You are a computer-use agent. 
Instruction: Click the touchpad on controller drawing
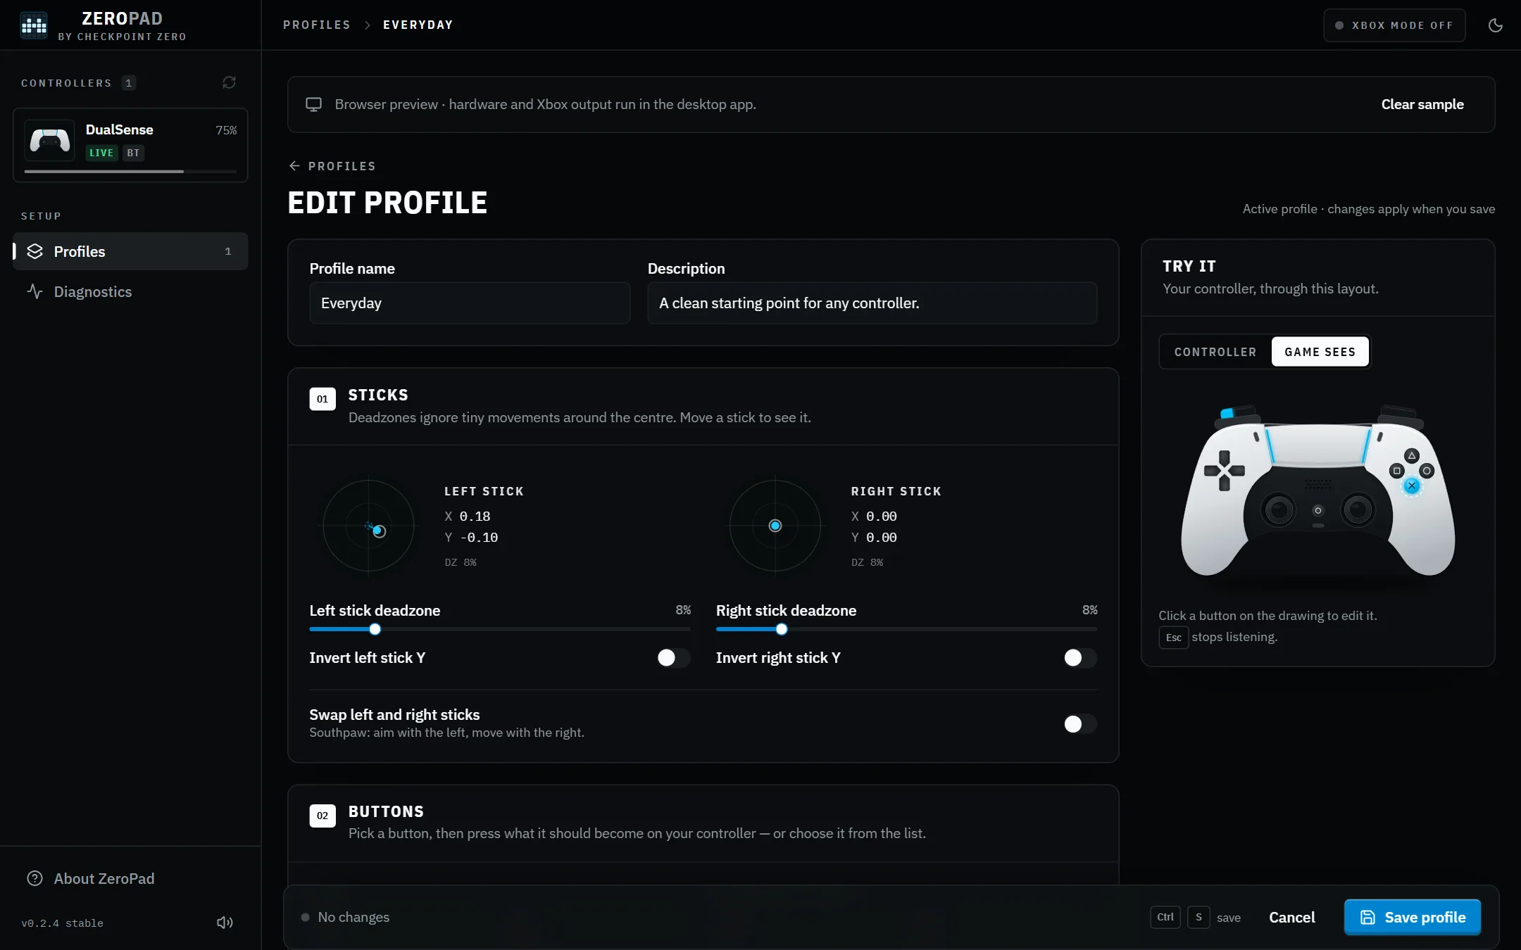(1318, 444)
